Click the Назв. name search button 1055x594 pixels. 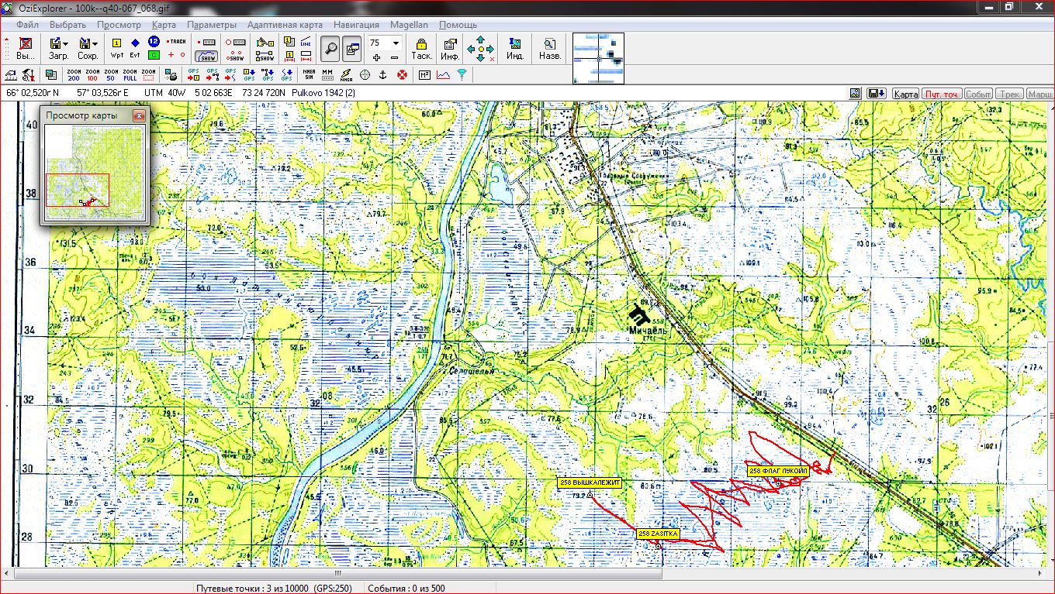[550, 48]
